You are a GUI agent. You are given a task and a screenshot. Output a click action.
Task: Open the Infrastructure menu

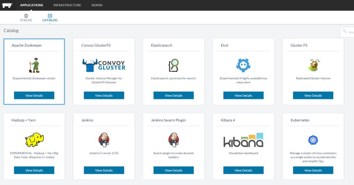(x=67, y=5)
